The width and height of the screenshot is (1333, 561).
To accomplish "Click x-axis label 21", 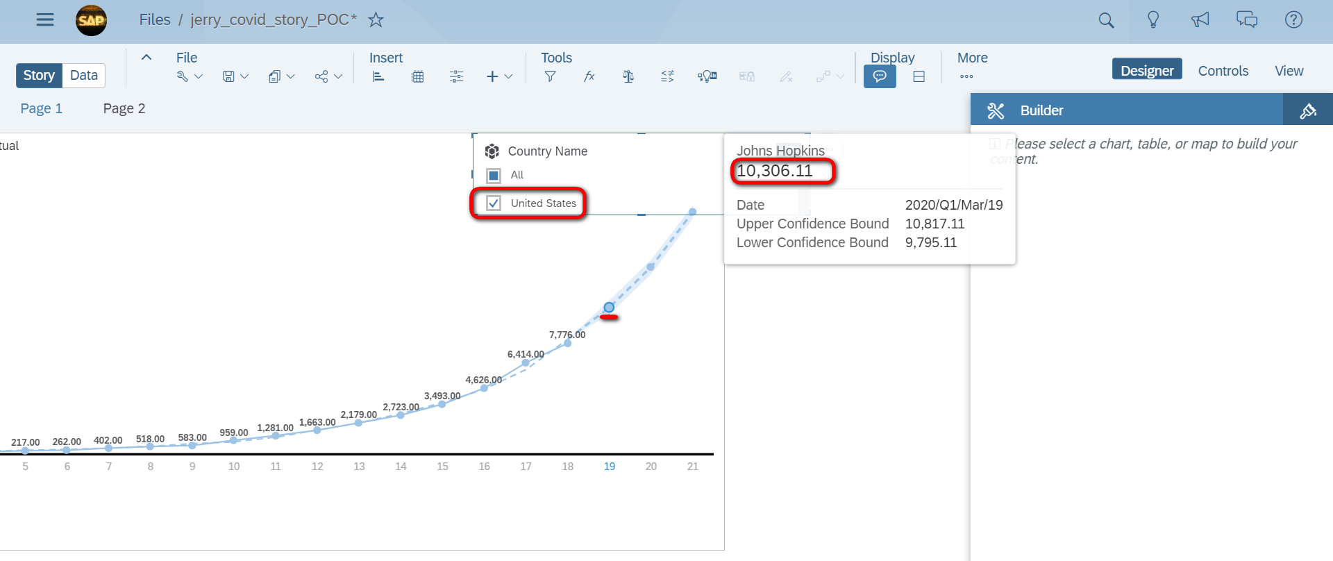I will (x=693, y=467).
